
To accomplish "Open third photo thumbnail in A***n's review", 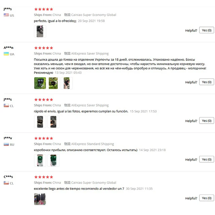I will pyautogui.click(x=67, y=83).
